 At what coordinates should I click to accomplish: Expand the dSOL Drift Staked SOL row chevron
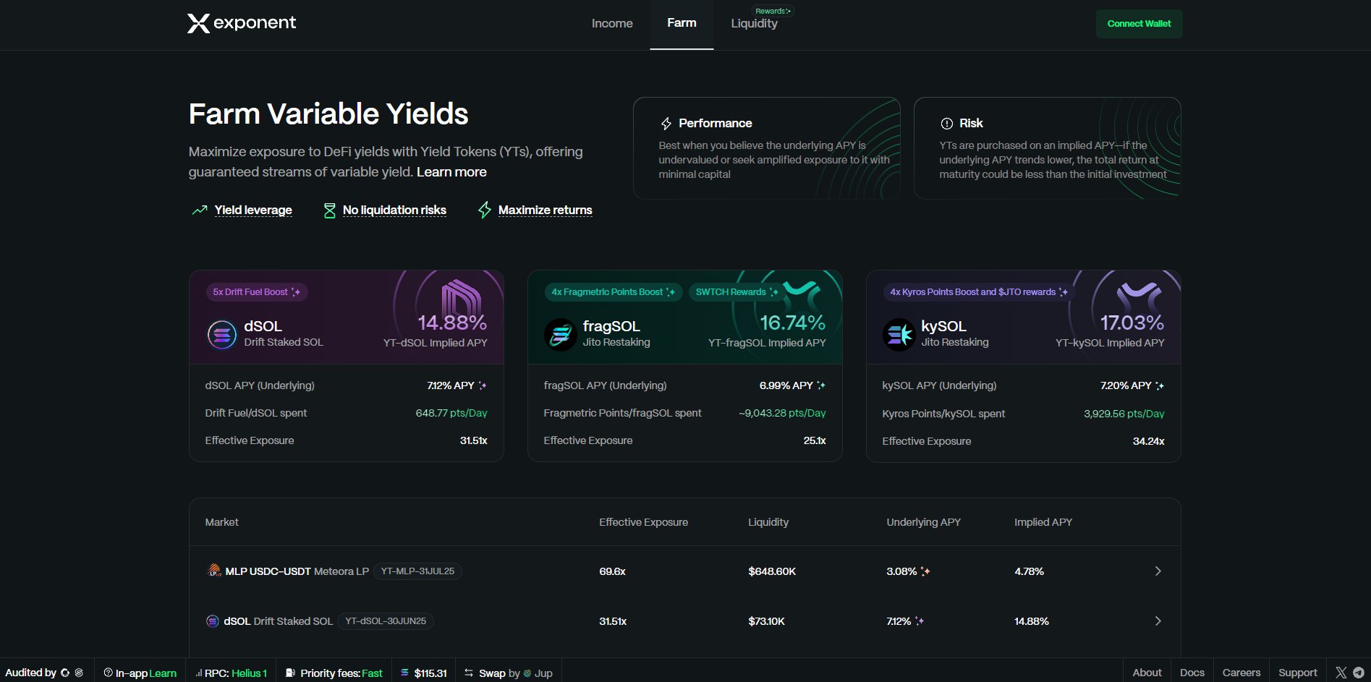(1158, 621)
